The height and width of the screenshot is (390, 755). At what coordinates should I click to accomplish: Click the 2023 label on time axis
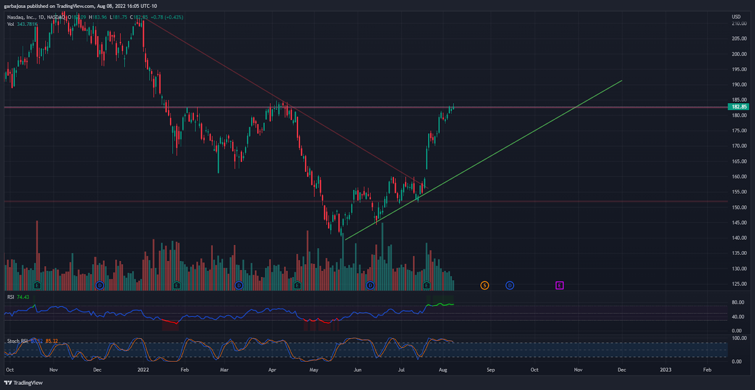tap(665, 370)
